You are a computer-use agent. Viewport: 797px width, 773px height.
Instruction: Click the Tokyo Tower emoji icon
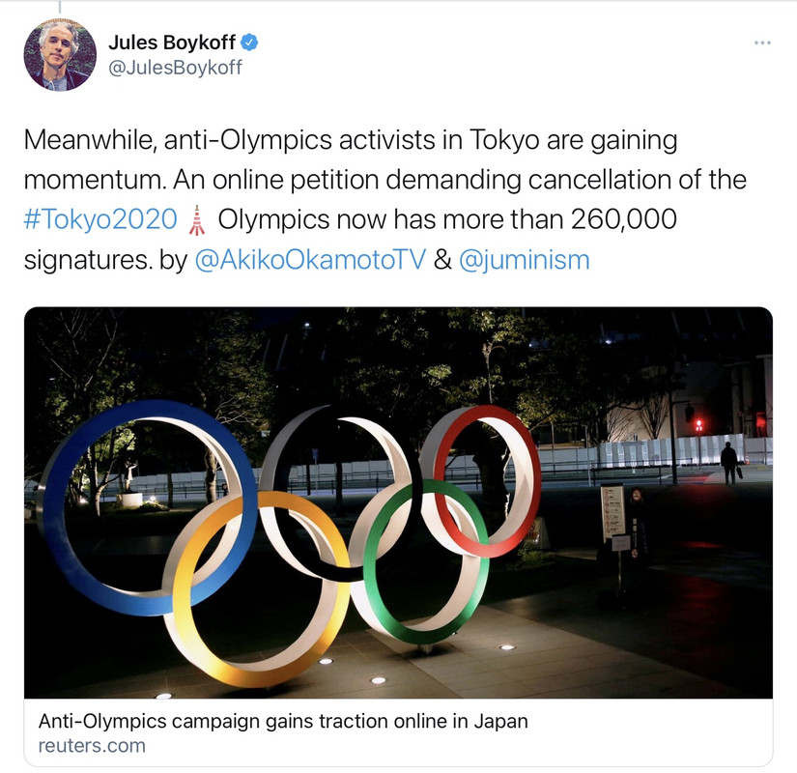(197, 220)
